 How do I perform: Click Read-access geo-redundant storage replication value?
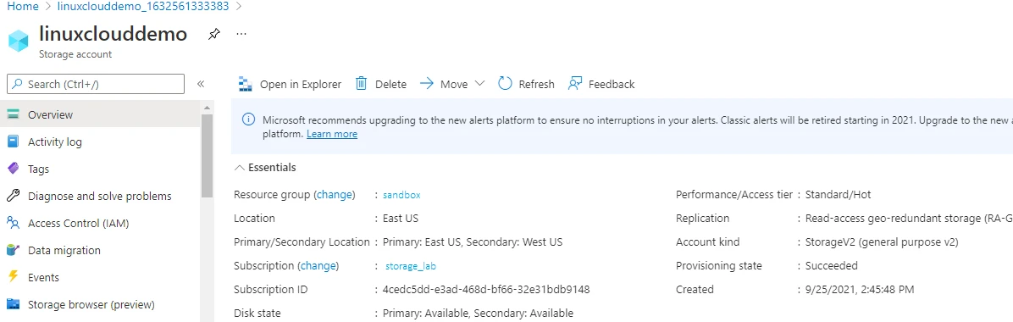click(x=909, y=219)
